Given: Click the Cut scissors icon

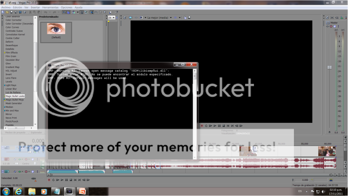Looking at the screenshot, I should 30,12.
